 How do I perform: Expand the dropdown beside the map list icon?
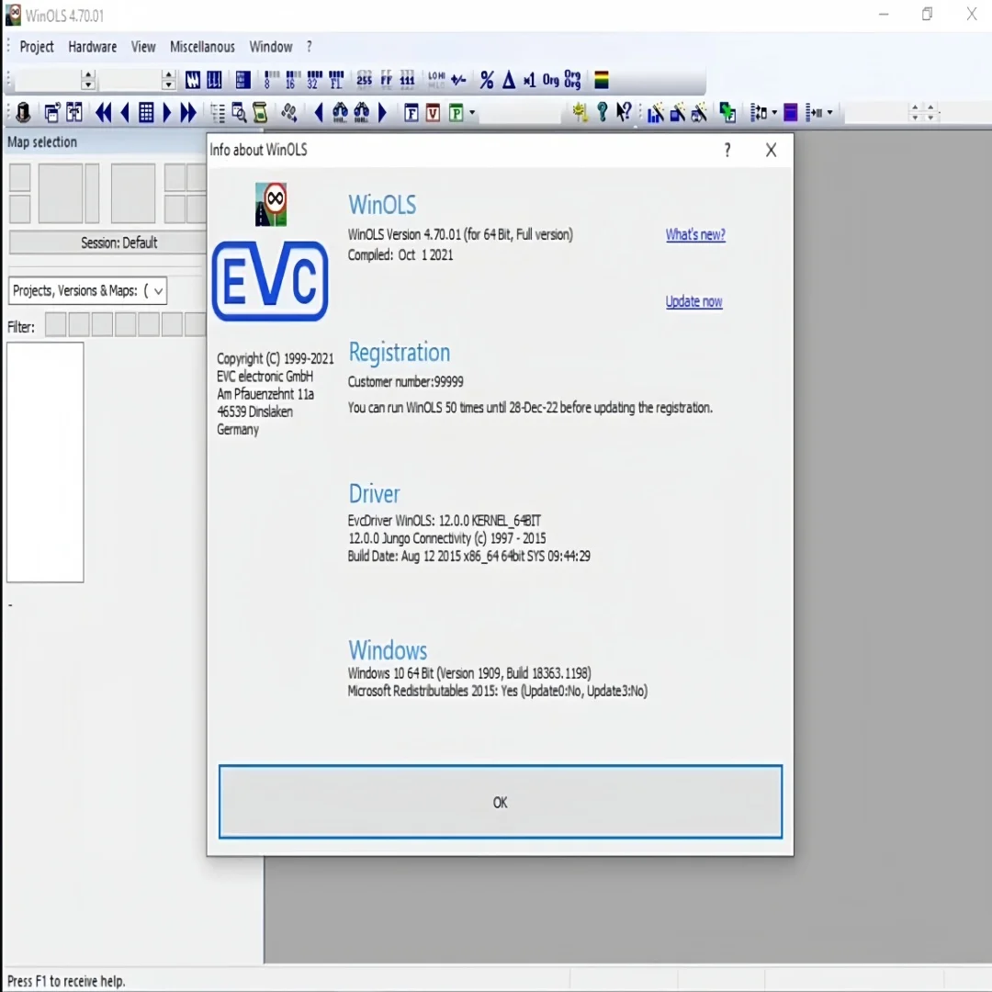[x=772, y=113]
